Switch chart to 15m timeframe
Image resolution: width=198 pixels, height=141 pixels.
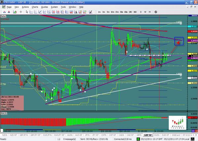[x=117, y=12]
